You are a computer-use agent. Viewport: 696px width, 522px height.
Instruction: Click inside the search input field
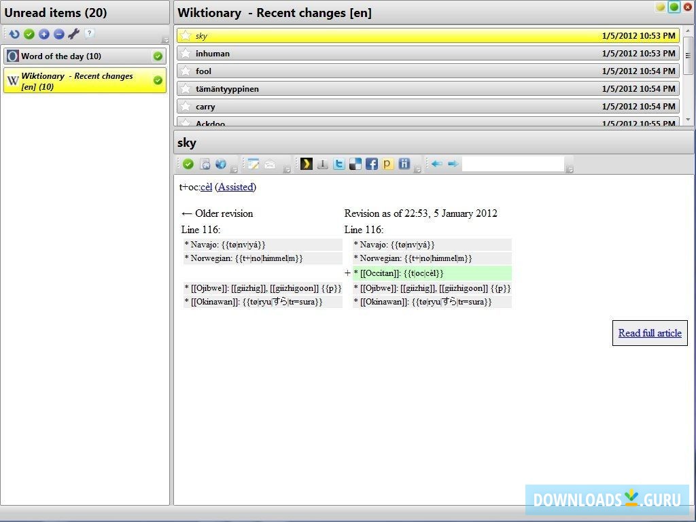[515, 163]
